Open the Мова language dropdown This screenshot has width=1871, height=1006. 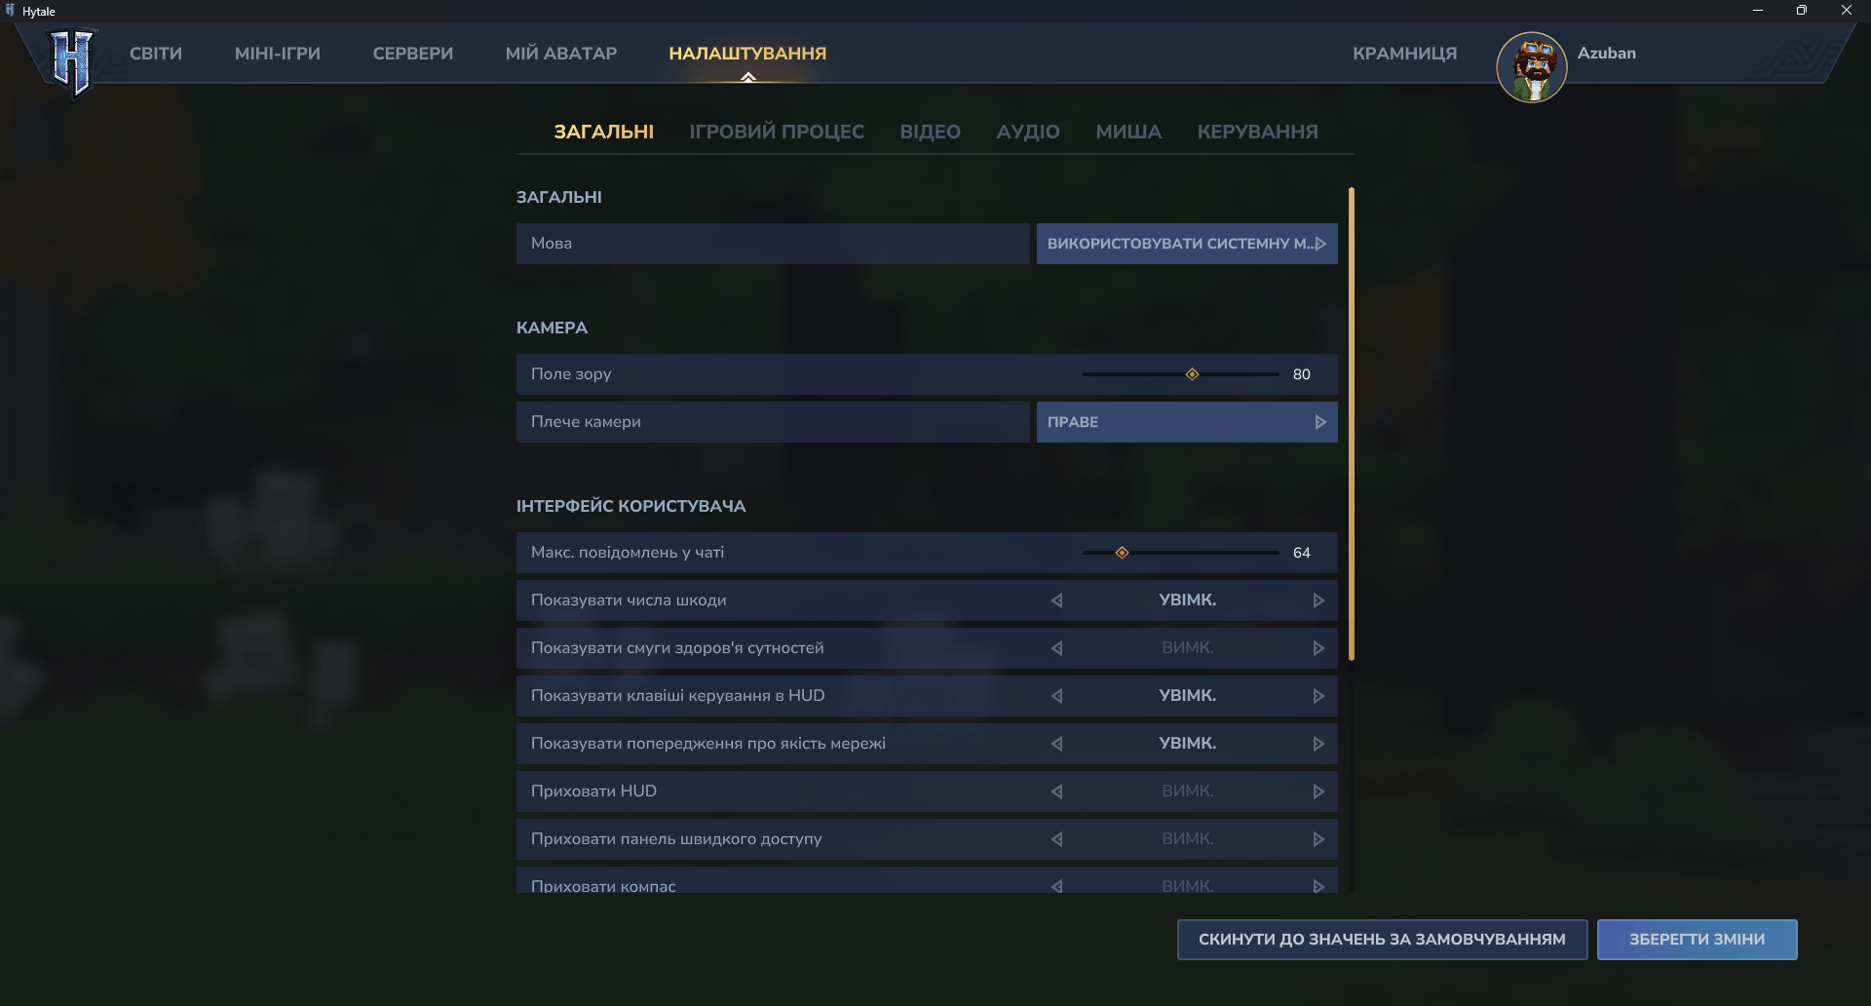point(1186,244)
